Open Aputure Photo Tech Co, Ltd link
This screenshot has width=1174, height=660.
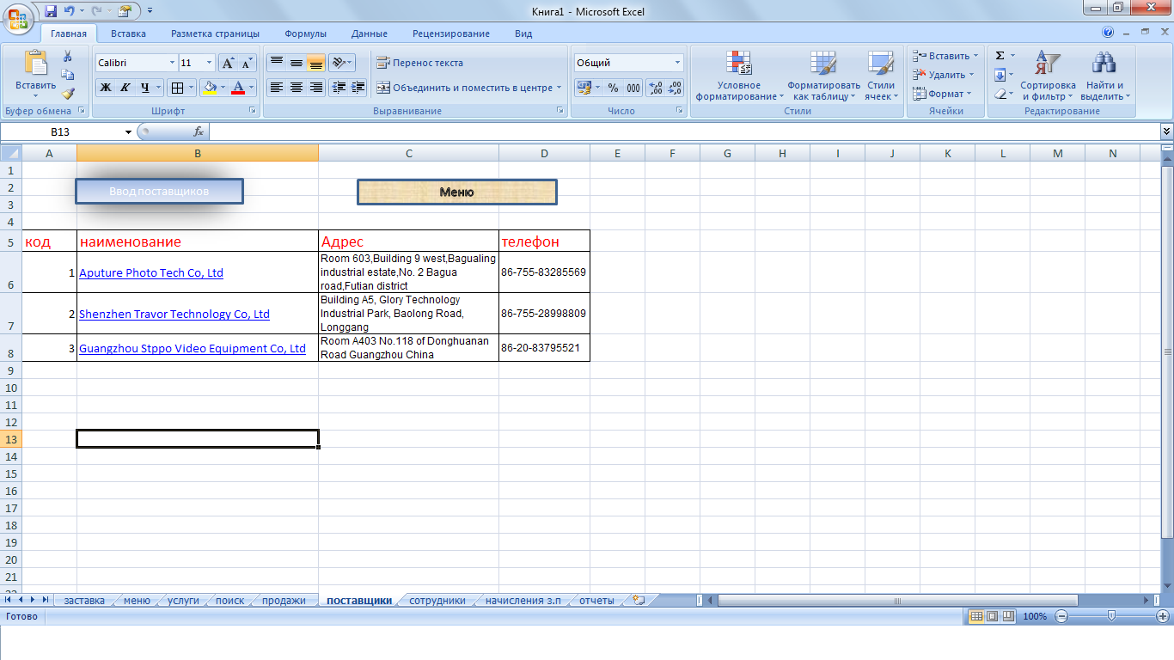tap(150, 272)
